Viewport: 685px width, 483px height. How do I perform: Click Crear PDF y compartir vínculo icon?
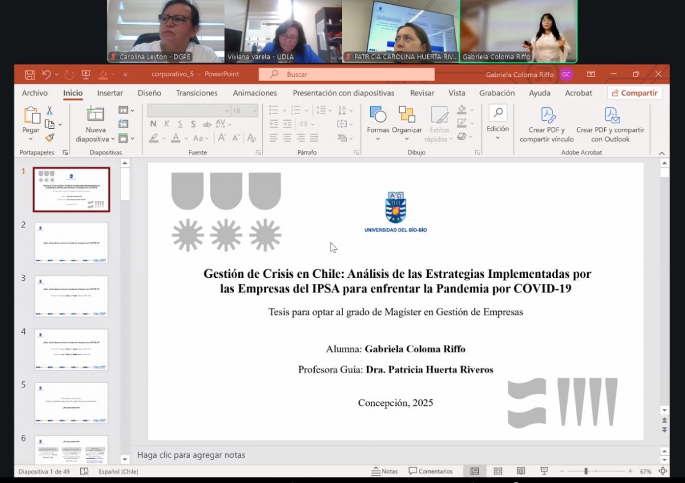(x=548, y=115)
